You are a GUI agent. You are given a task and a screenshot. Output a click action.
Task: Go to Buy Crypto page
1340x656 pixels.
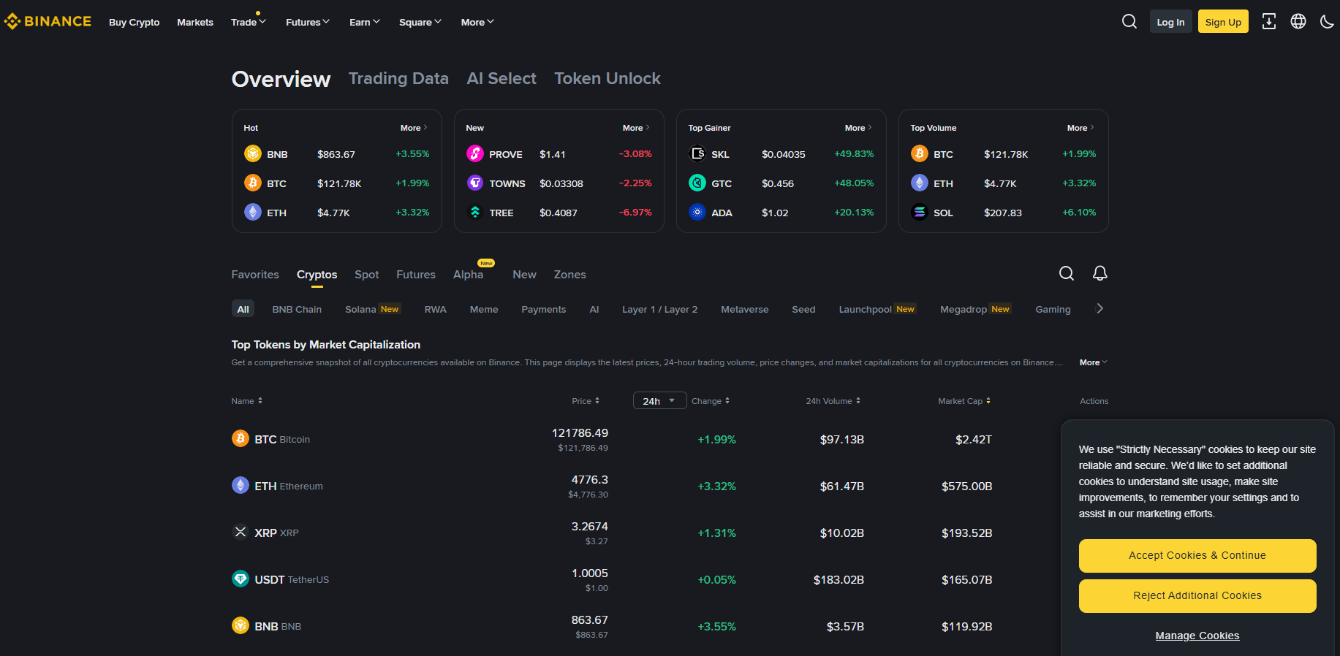[x=135, y=22]
